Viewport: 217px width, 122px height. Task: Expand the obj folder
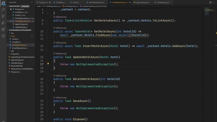pos(10,51)
